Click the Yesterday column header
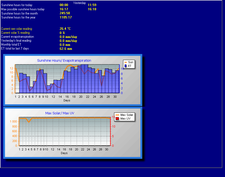The width and height of the screenshot is (225, 177). tap(79, 3)
